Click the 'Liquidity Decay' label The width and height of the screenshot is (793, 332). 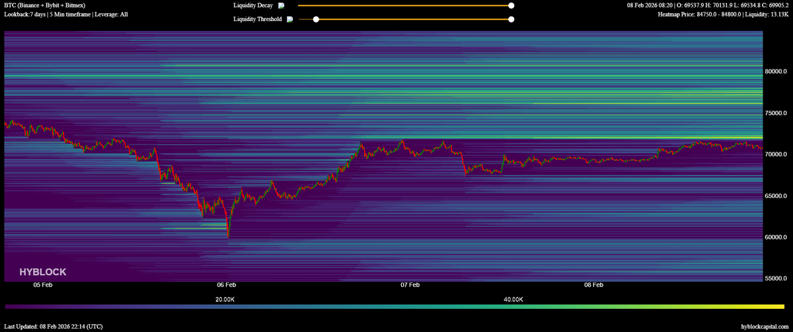click(252, 5)
